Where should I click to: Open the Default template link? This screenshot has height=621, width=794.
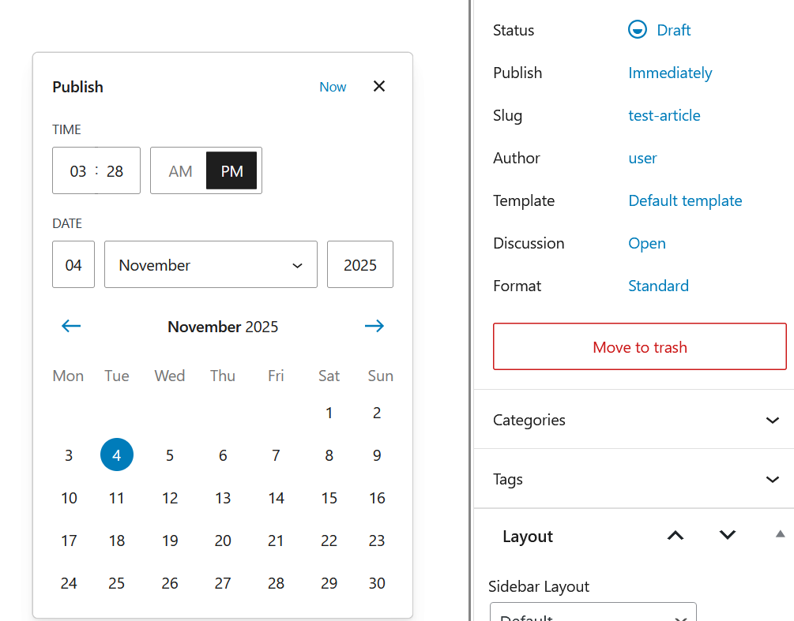[x=685, y=200]
